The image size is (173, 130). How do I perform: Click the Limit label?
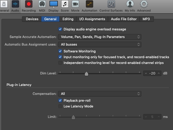point(52,117)
